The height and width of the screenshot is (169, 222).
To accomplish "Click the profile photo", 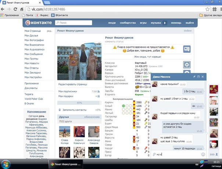I will (79, 61).
